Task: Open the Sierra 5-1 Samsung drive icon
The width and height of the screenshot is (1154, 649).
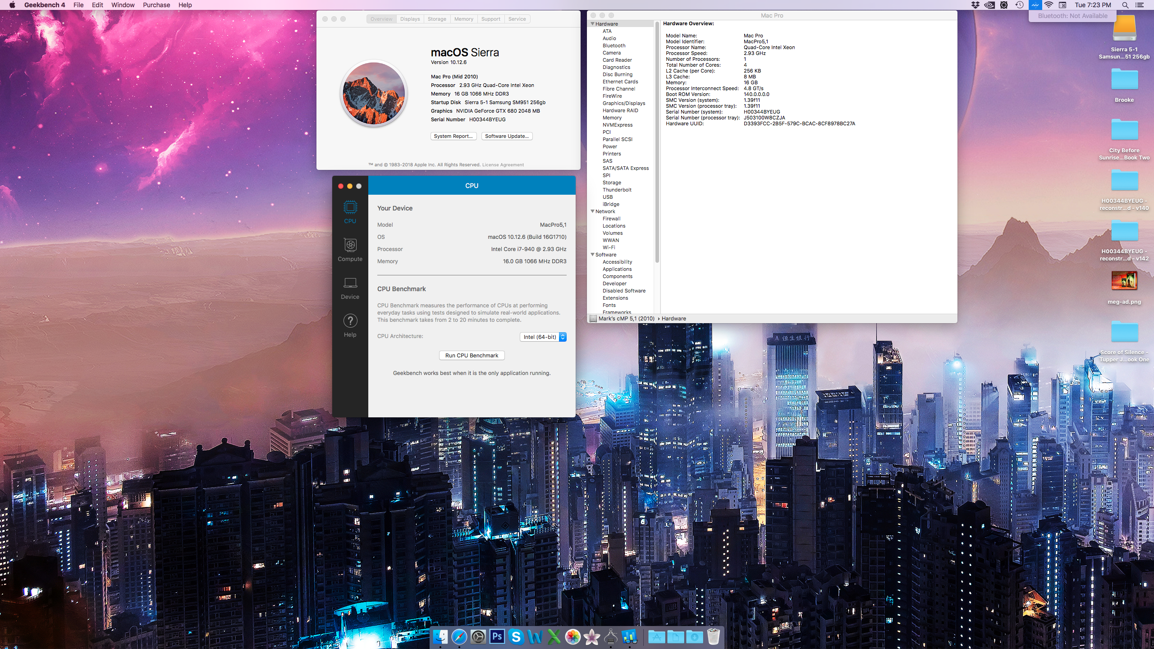Action: pyautogui.click(x=1124, y=28)
